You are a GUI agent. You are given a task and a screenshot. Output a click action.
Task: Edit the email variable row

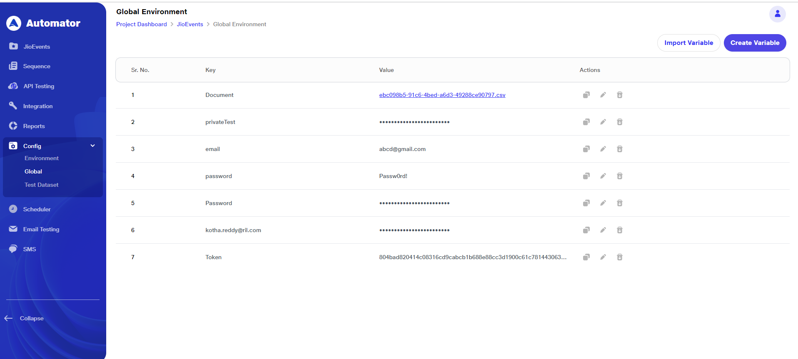(603, 149)
